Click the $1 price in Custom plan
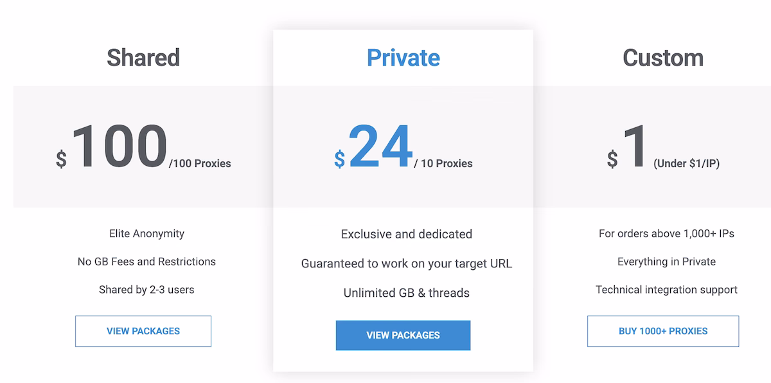771x383 pixels. [x=634, y=148]
